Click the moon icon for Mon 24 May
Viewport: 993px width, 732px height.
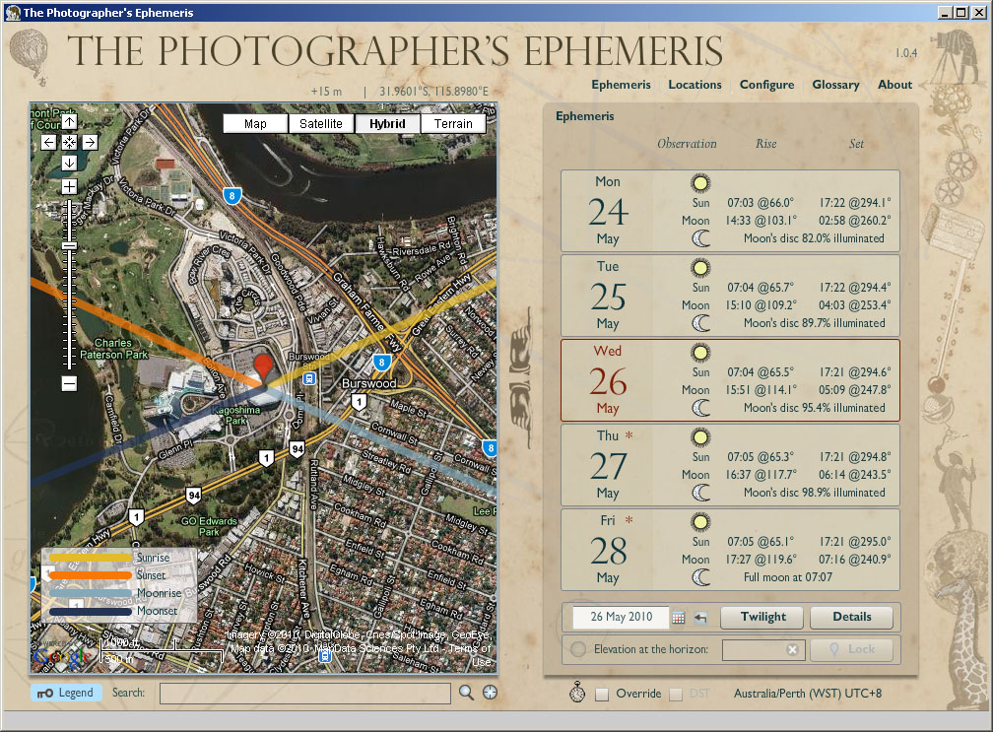[x=700, y=238]
